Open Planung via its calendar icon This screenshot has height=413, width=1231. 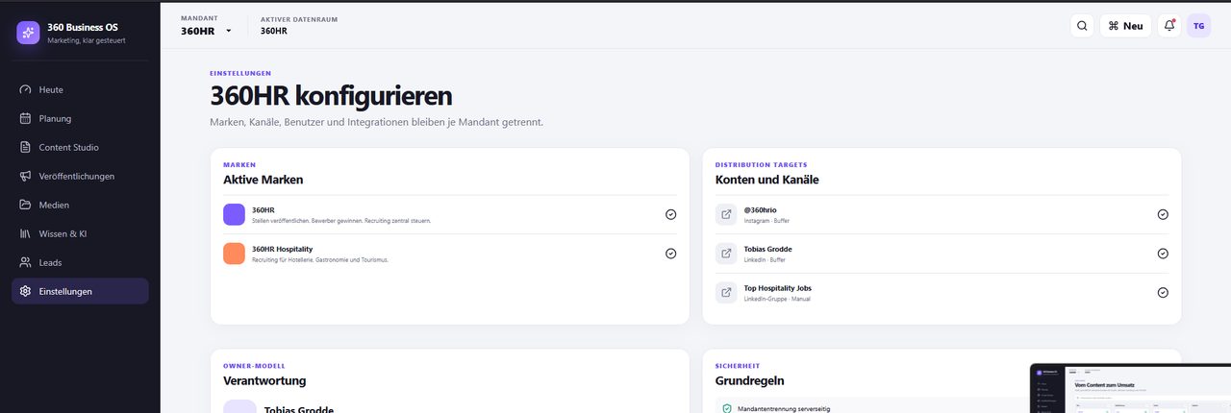point(25,119)
